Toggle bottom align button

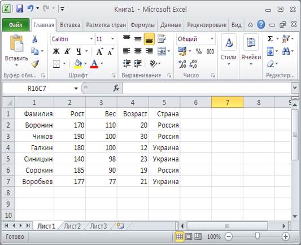tap(149, 39)
